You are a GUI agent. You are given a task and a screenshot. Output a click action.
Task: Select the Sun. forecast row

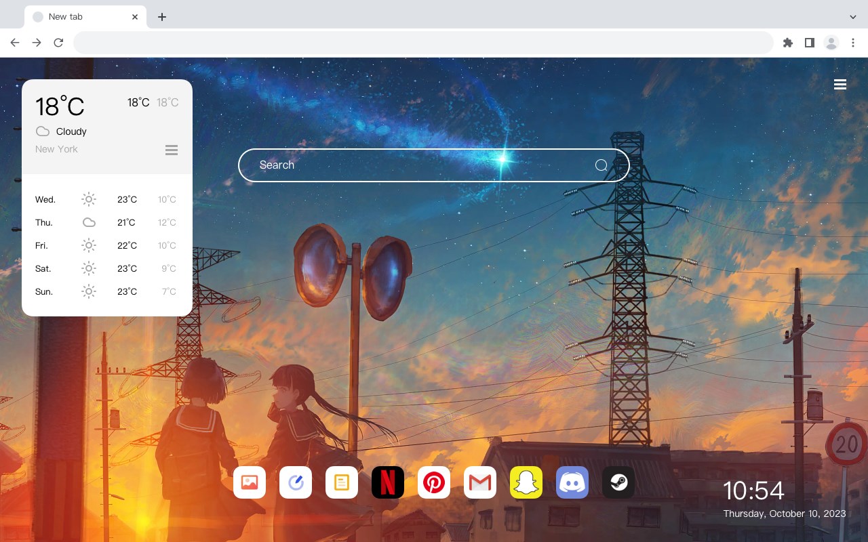coord(107,291)
